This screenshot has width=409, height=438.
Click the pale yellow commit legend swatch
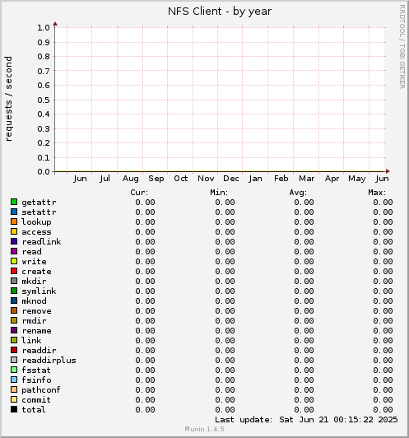tap(14, 399)
